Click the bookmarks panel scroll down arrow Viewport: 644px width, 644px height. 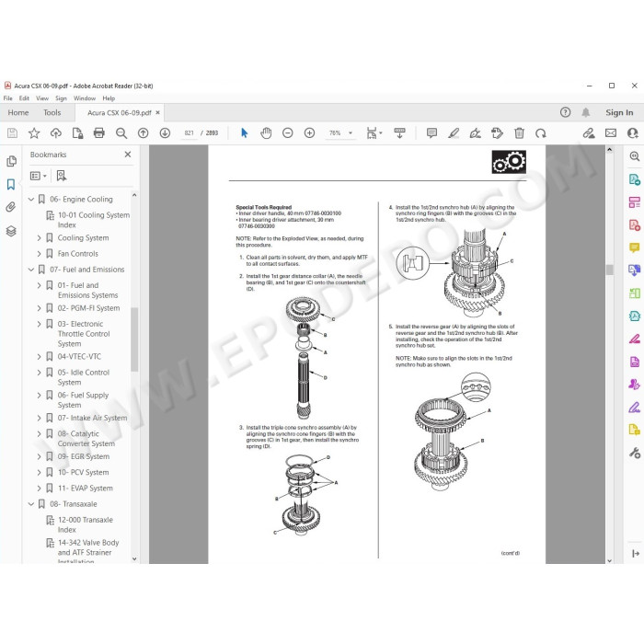[x=134, y=558]
